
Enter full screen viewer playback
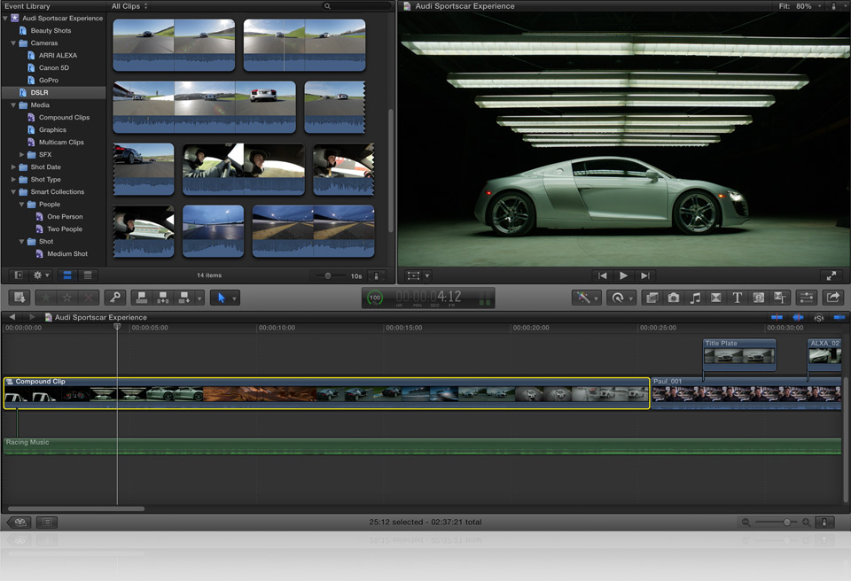[x=831, y=275]
